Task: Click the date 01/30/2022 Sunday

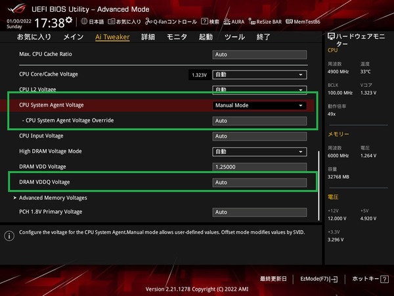Action: coord(19,24)
